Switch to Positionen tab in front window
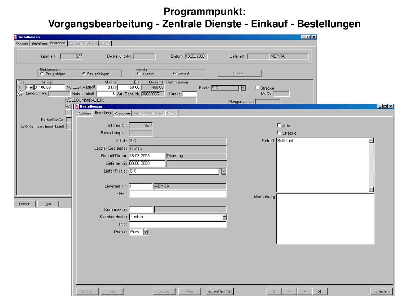The height and width of the screenshot is (307, 409). [122, 113]
